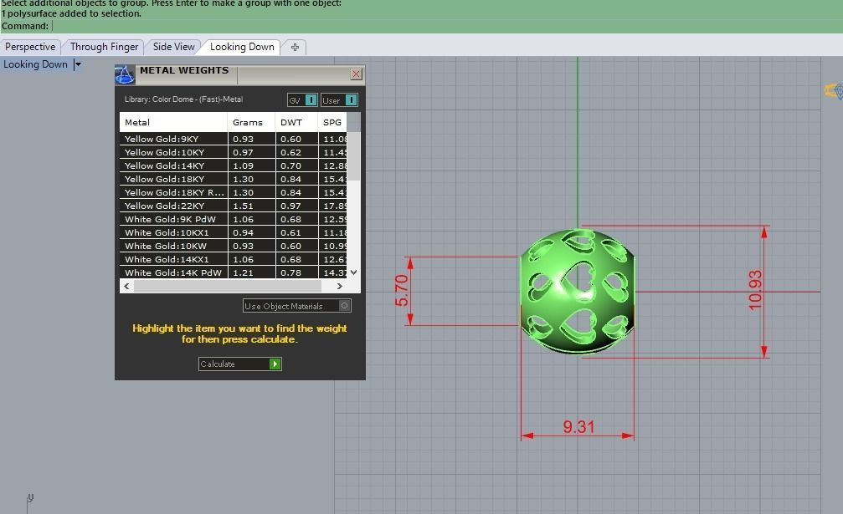The height and width of the screenshot is (514, 843).
Task: Click the 10.93 height dimension
Action: [x=755, y=290]
